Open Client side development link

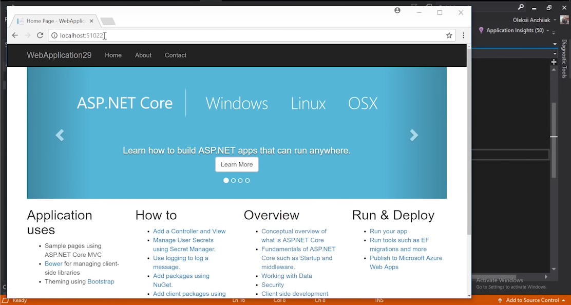295,294
